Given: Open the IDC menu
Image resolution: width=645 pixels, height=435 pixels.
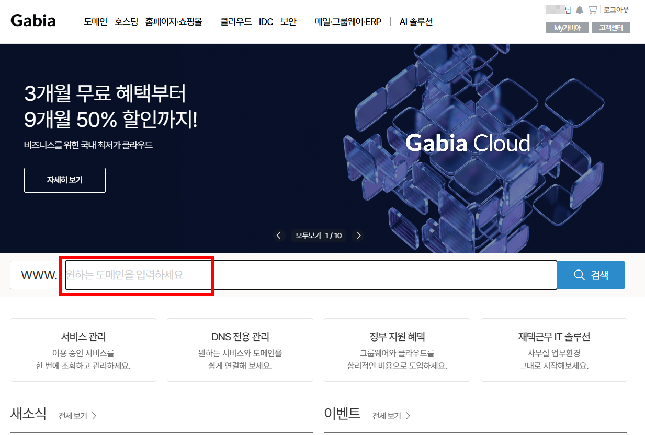Looking at the screenshot, I should [x=266, y=22].
